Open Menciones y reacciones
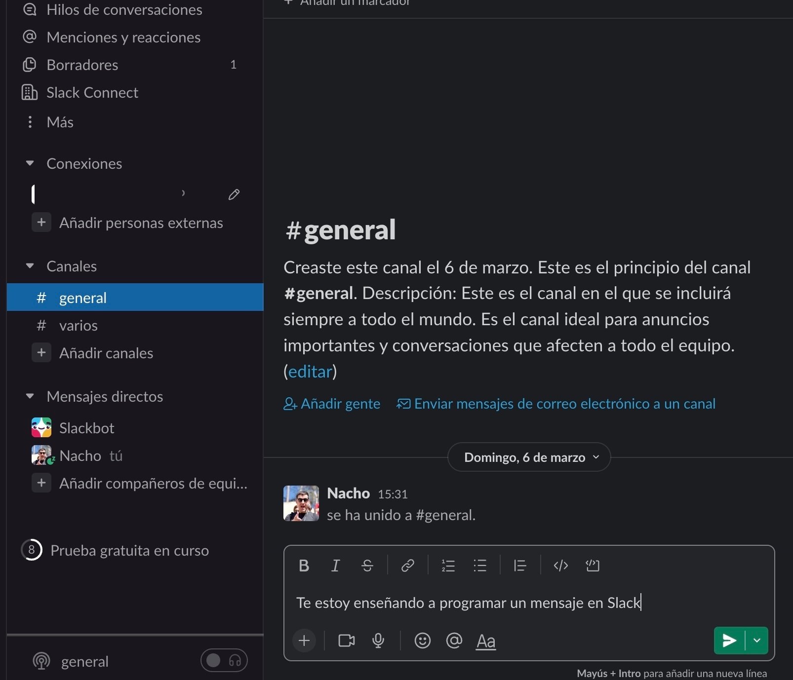Image resolution: width=793 pixels, height=680 pixels. (135, 37)
